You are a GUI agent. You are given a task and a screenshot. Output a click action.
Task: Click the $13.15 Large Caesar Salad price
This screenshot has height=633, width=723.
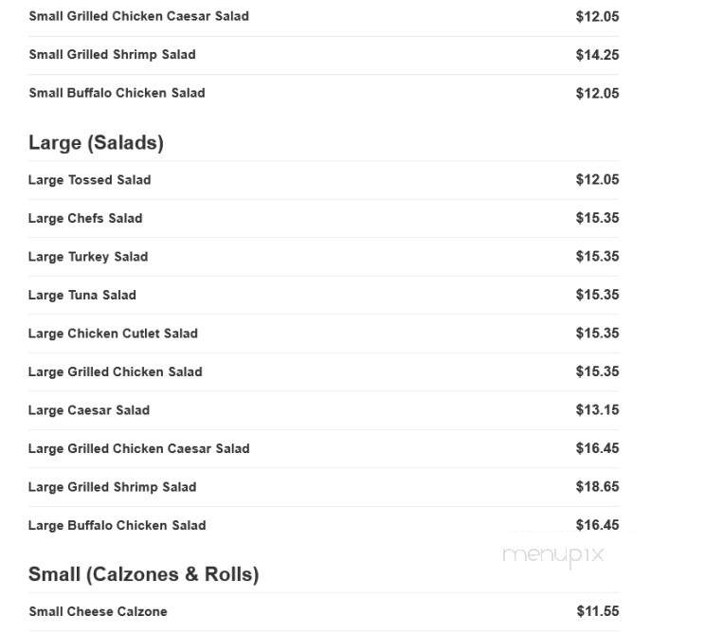pos(597,409)
